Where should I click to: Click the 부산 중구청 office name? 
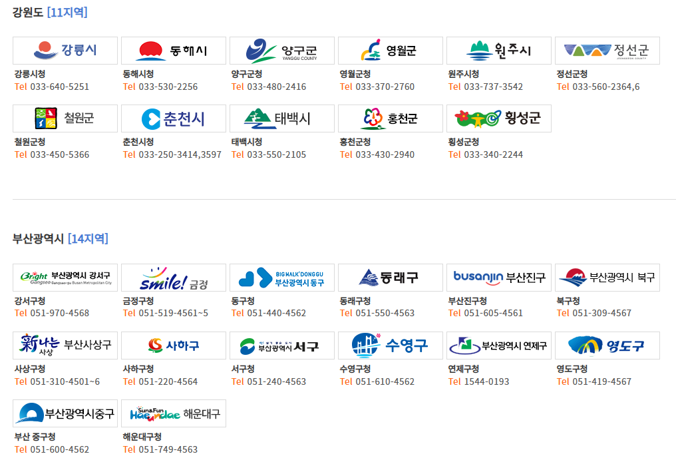tap(35, 437)
